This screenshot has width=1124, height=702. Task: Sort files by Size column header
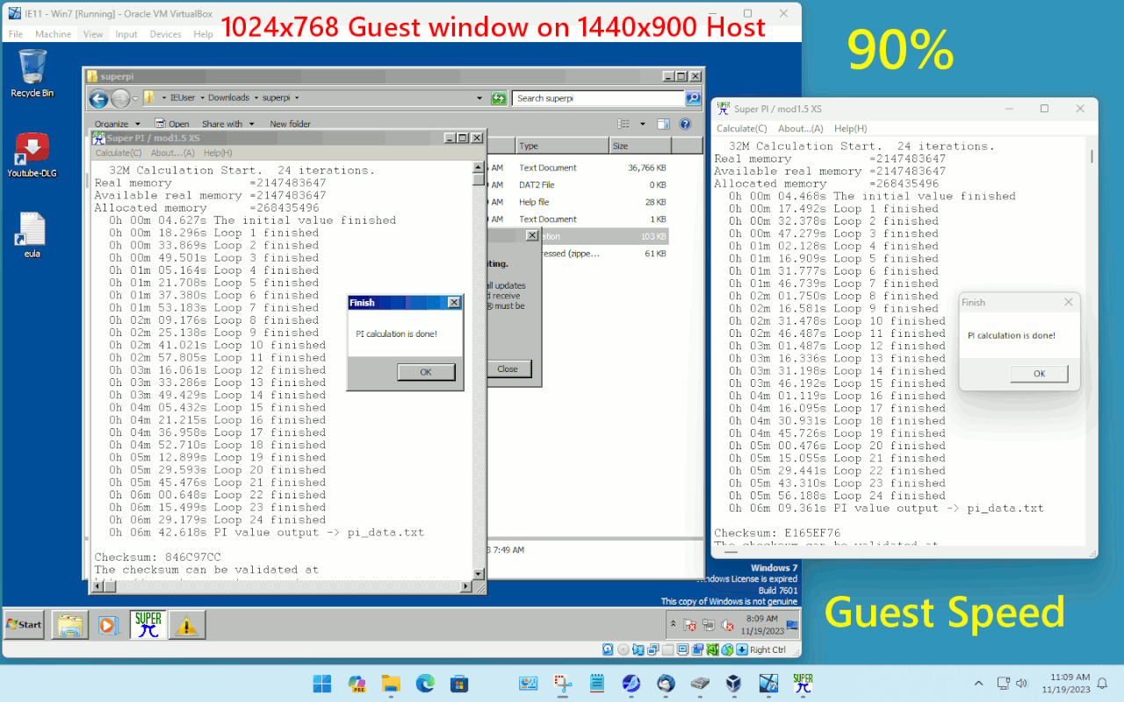coord(639,147)
